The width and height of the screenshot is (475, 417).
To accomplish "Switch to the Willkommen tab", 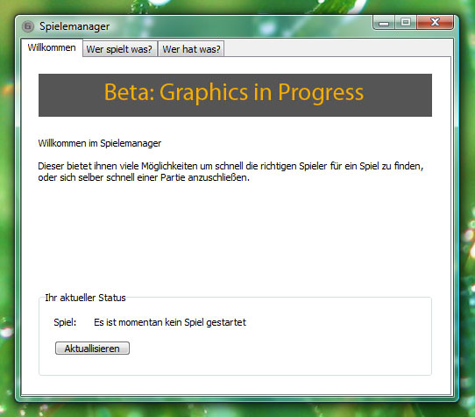I will click(52, 47).
